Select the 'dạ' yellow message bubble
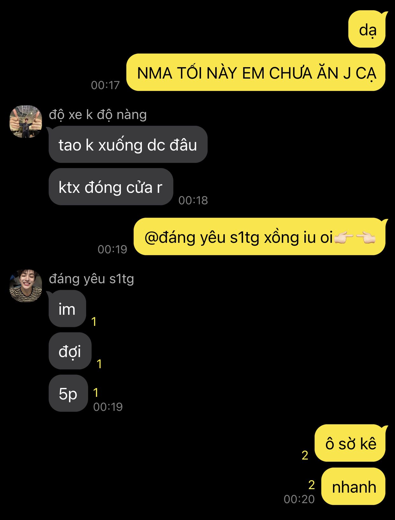 click(367, 30)
